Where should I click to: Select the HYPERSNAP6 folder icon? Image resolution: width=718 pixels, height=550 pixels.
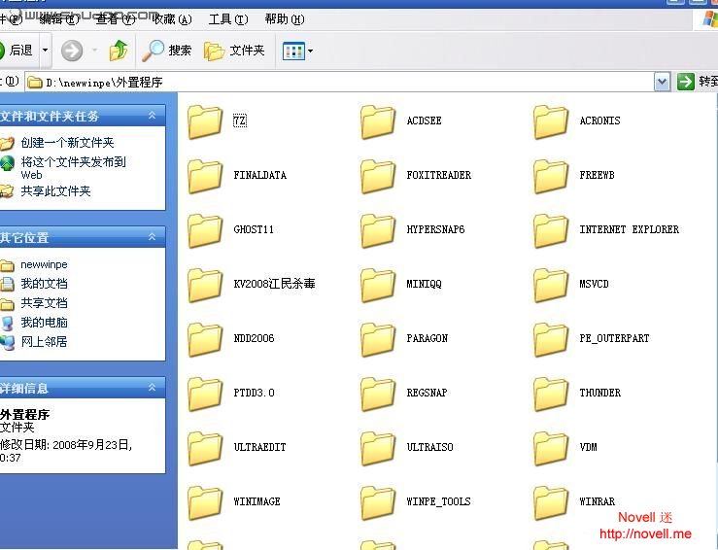pos(378,230)
